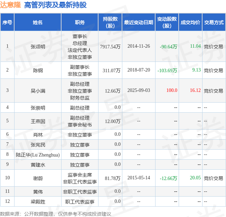Click the name 谢蔚
226x217 pixels.
click(x=38, y=178)
